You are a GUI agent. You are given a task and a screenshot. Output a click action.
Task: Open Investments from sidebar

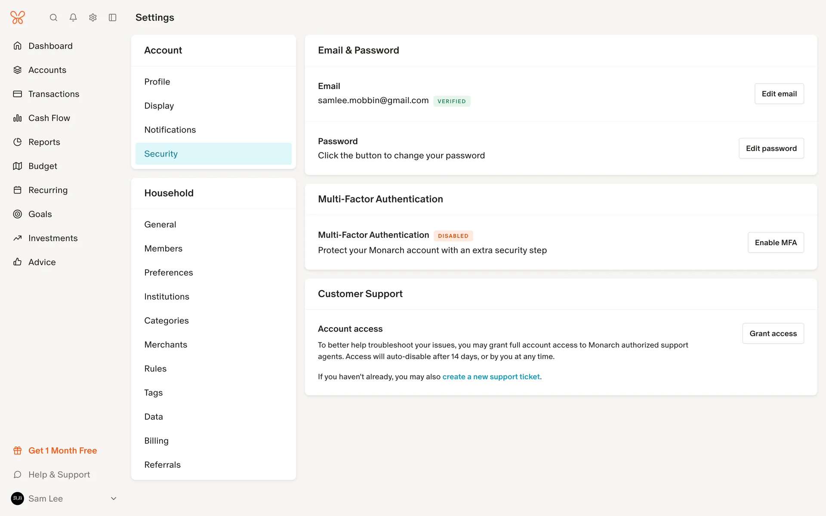pos(53,238)
